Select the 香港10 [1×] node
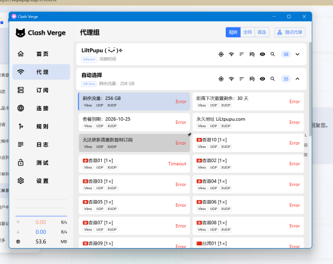This screenshot has width=333, height=264. click(248, 143)
